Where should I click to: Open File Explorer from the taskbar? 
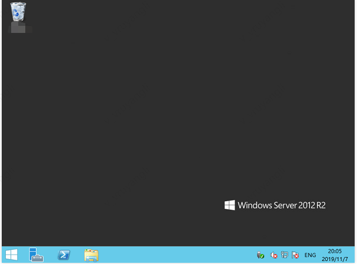tap(91, 255)
